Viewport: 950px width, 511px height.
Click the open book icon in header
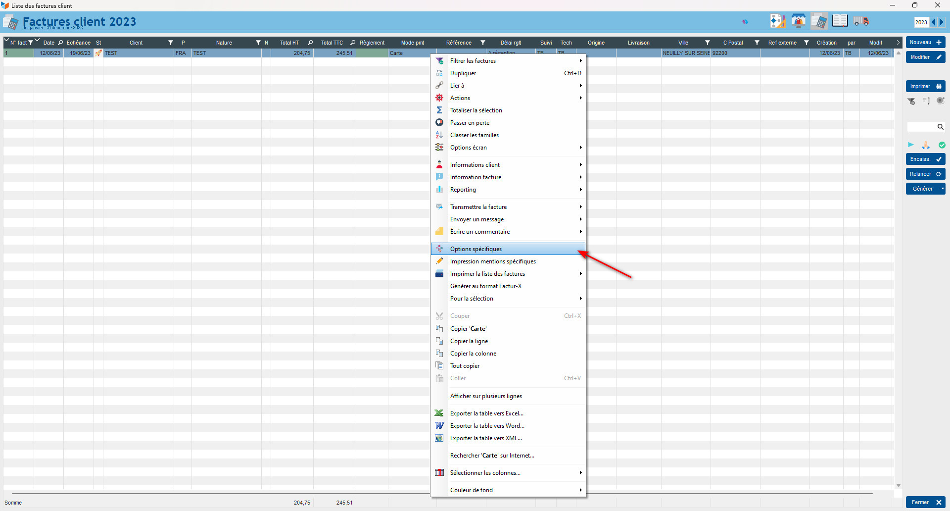click(840, 21)
